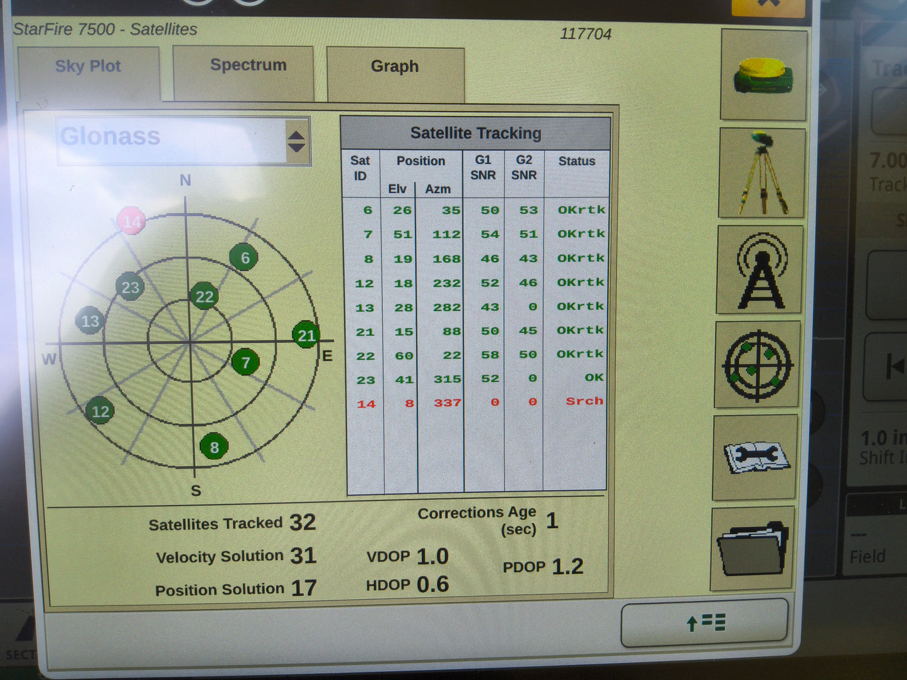907x680 pixels.
Task: Click Sat ID 7 in tracking table
Action: (368, 235)
